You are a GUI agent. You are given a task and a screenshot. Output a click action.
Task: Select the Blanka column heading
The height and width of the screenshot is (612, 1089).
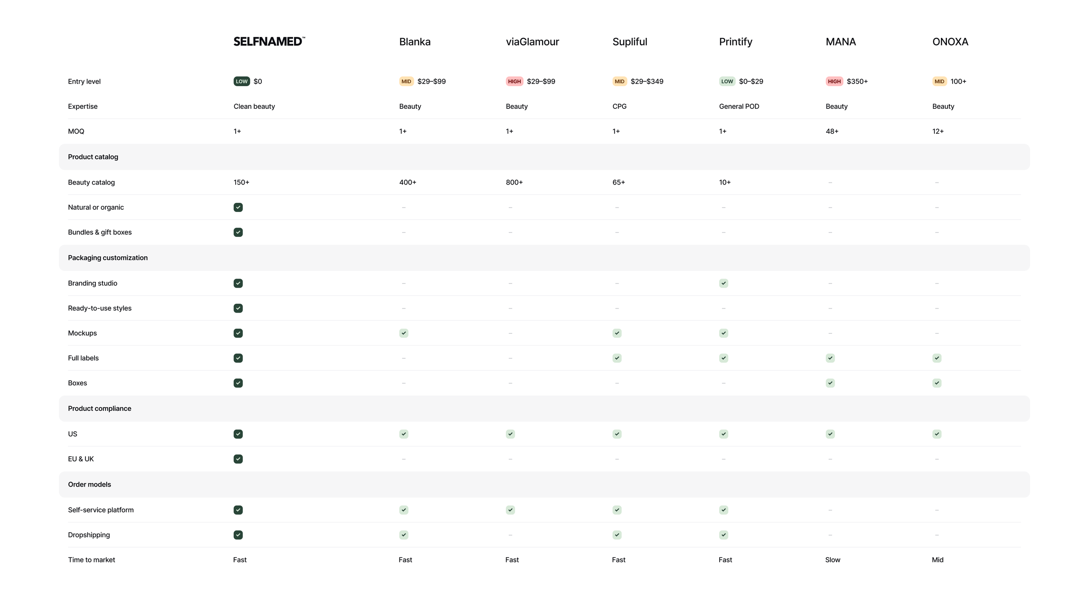[x=415, y=42]
